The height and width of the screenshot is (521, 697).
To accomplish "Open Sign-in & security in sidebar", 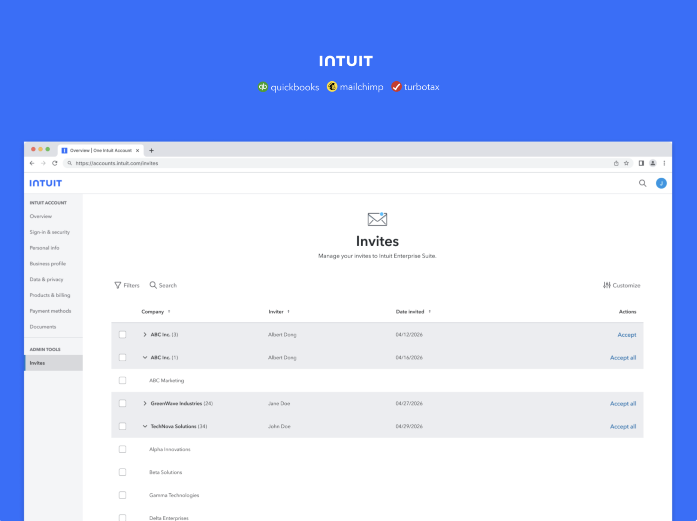I will click(x=50, y=232).
